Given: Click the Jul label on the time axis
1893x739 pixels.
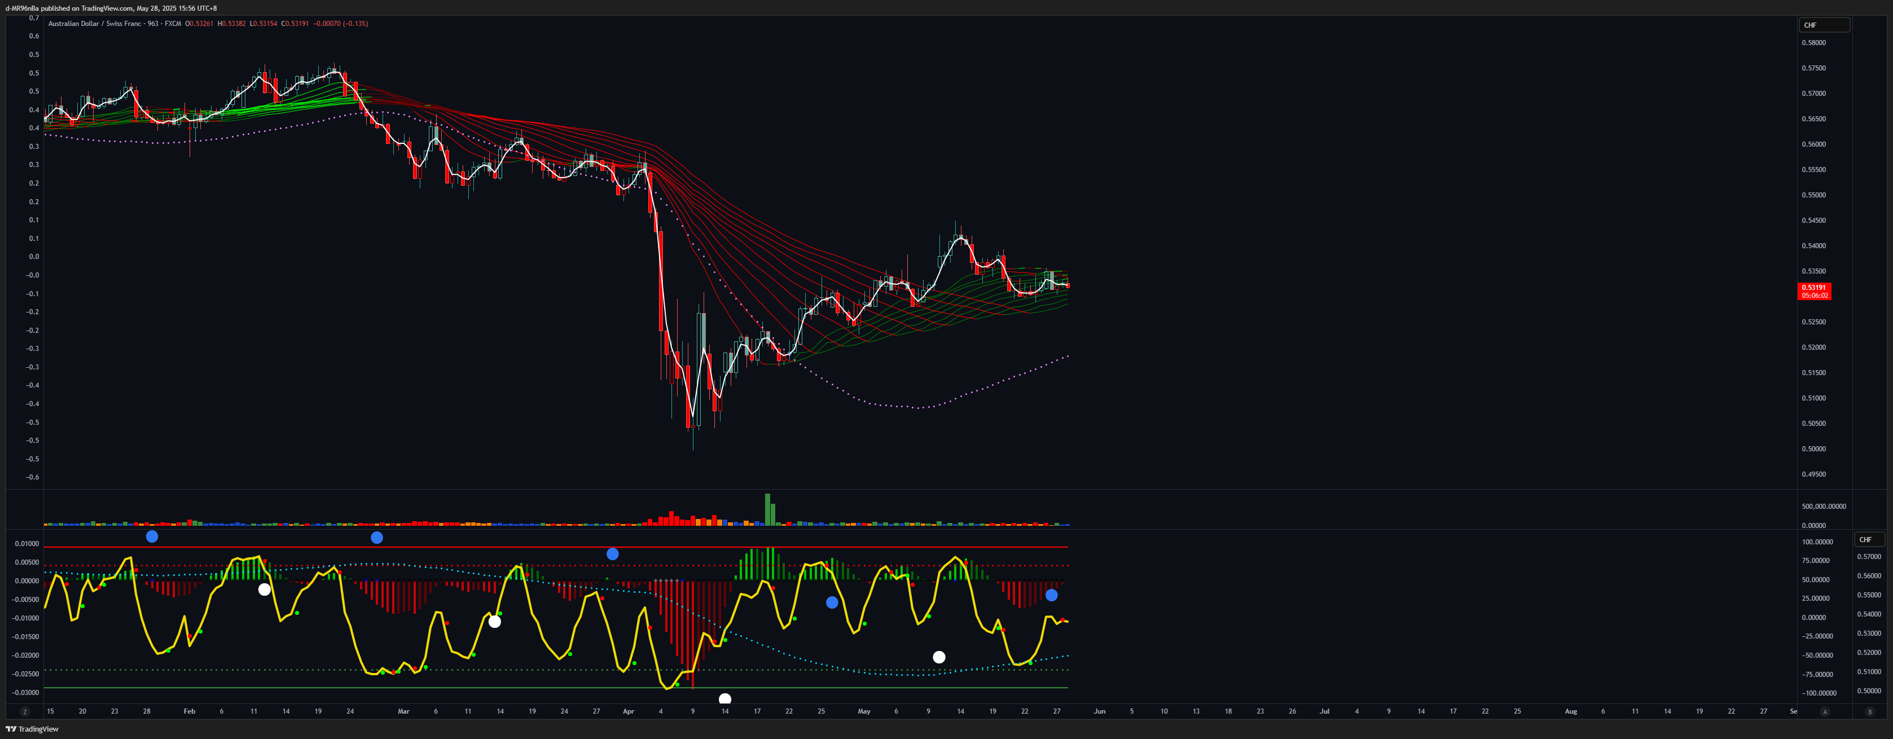Looking at the screenshot, I should (x=1324, y=711).
